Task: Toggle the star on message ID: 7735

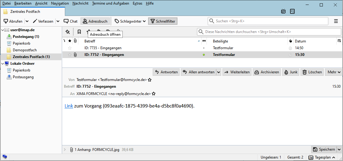Action: tap(70, 48)
